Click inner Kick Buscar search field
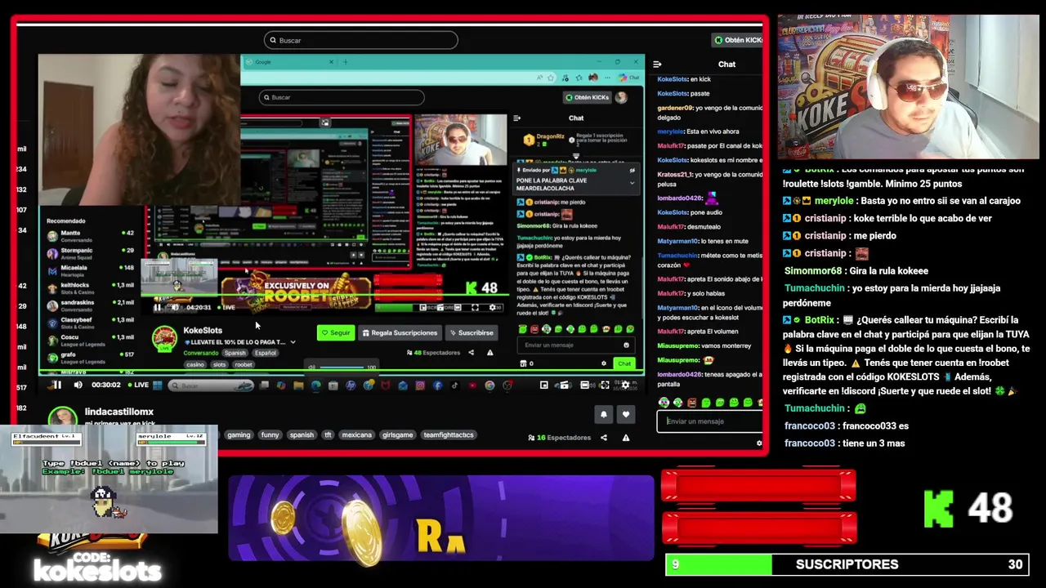This screenshot has width=1046, height=588. [342, 97]
